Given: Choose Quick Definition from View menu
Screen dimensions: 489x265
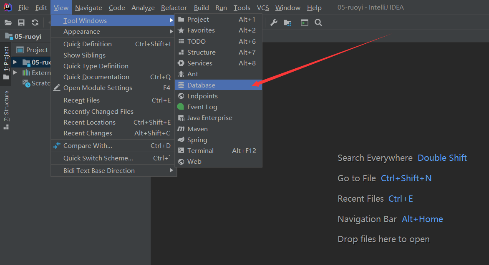Looking at the screenshot, I should (113, 44).
